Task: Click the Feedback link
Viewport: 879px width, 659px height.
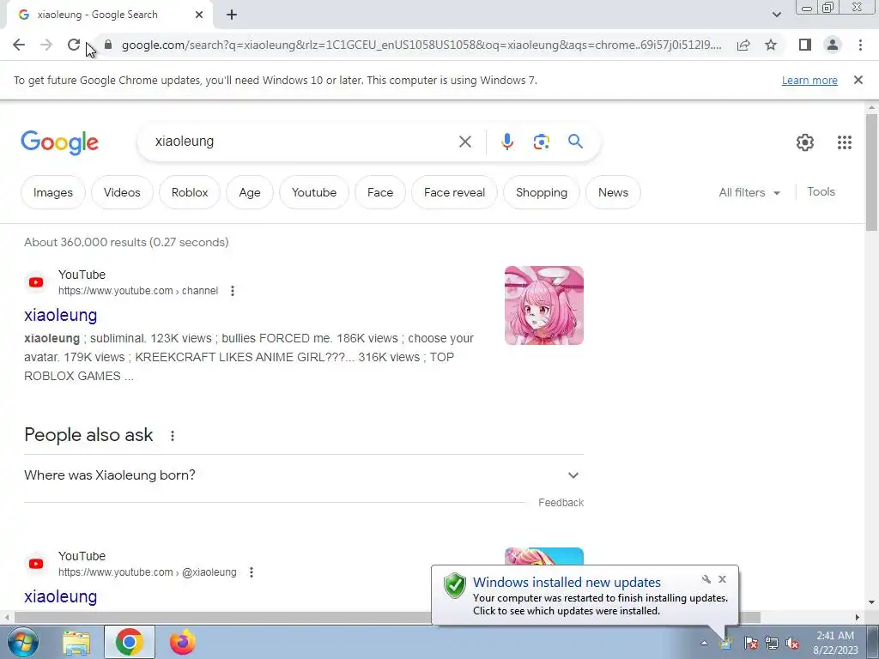Action: [x=561, y=503]
